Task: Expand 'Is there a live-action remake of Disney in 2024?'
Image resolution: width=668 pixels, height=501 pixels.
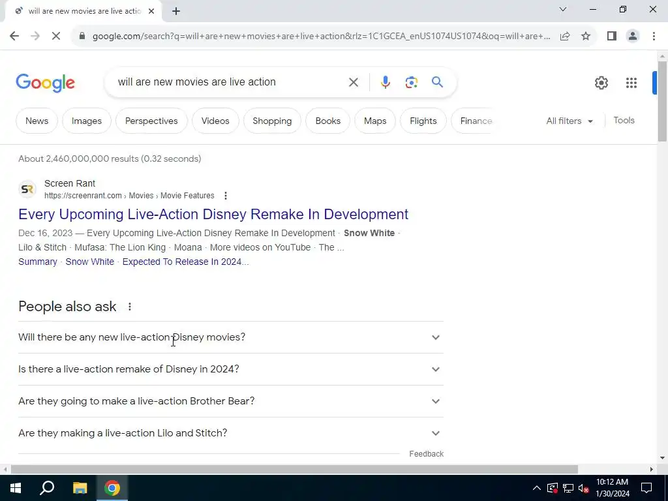Action: [x=230, y=369]
